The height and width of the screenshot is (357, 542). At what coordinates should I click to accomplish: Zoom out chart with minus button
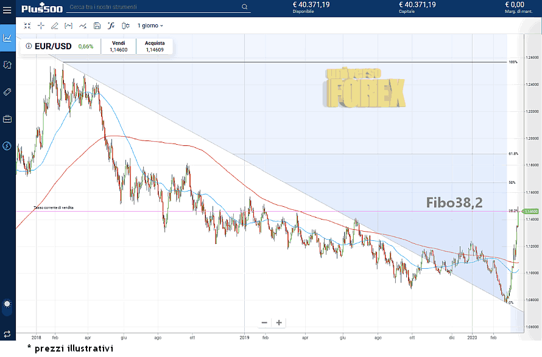[x=264, y=322]
